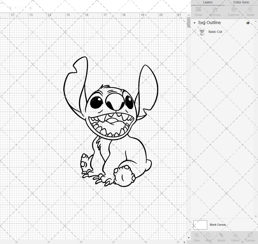258x244 pixels.
Task: Click the Y position input field
Action: [x=24, y=8]
